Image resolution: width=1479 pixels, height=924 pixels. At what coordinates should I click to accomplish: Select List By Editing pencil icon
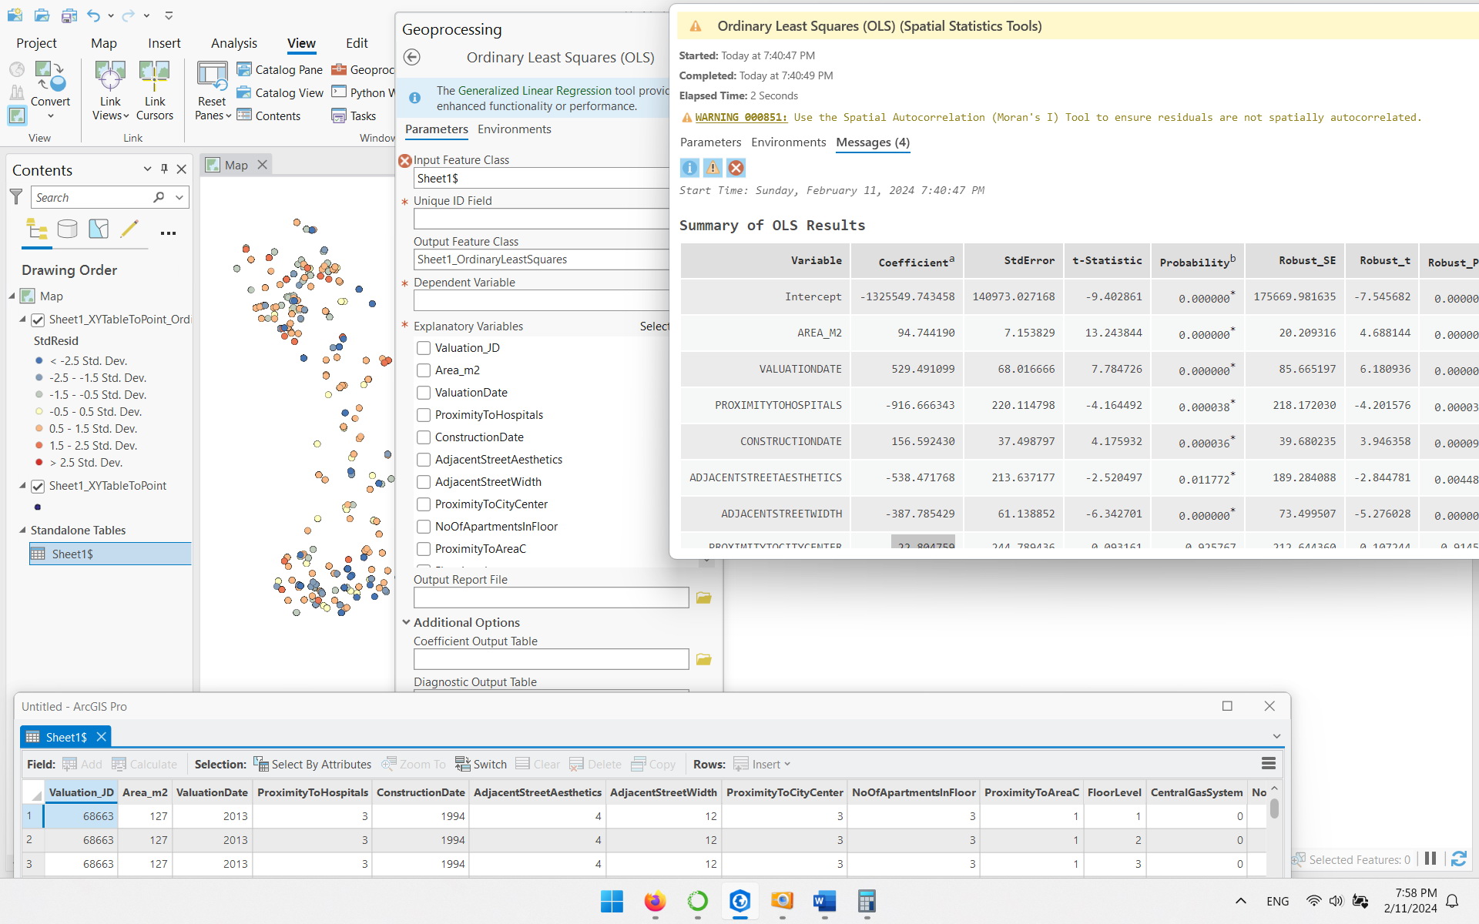click(x=129, y=229)
